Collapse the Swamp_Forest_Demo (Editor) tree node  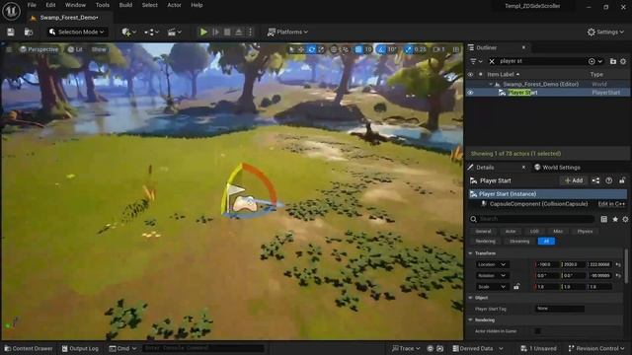[491, 84]
